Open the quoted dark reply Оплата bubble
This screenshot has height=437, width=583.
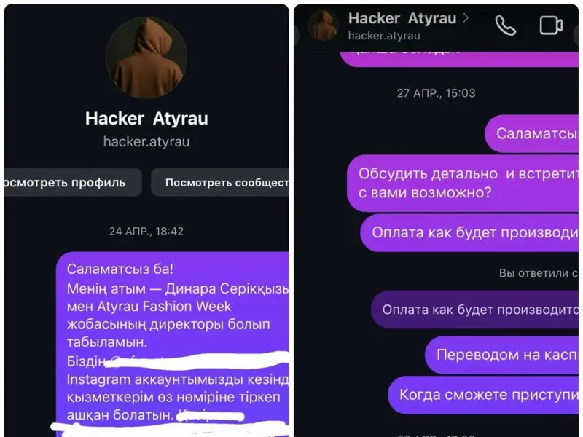click(x=474, y=310)
